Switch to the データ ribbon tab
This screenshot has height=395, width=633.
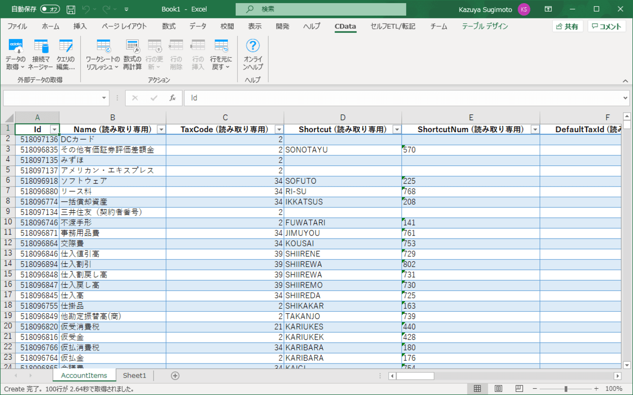coord(198,26)
